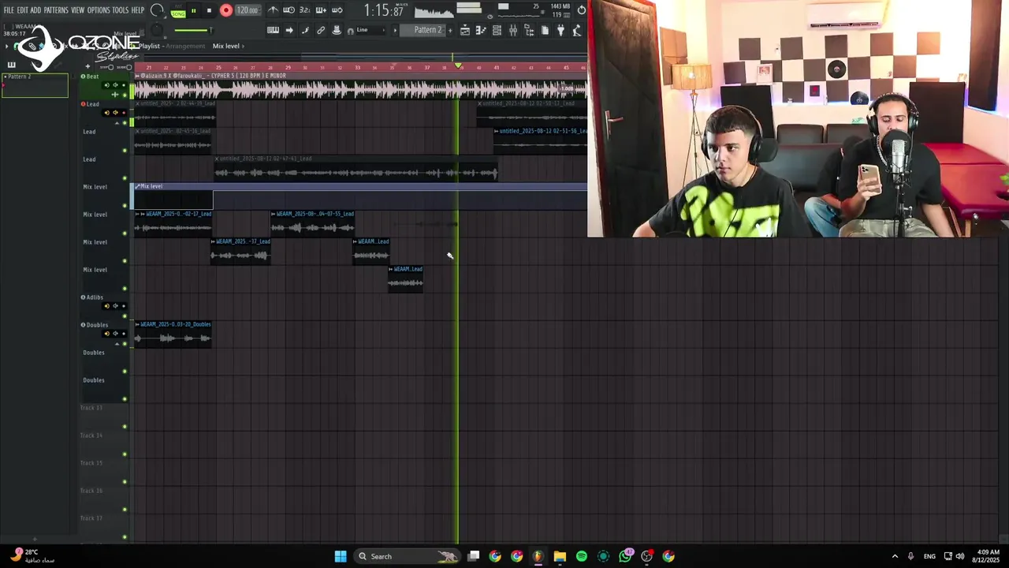Screen dimensions: 1009x568
Task: Open the Windows Start menu
Action: pyautogui.click(x=341, y=556)
